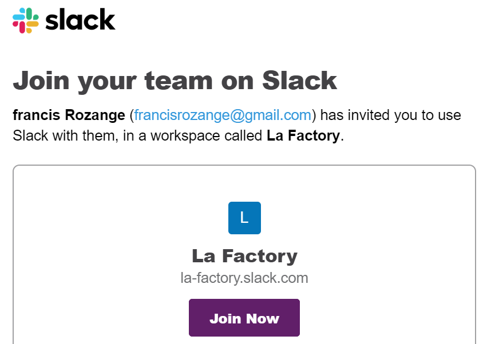Screen dimensions: 487x344
Task: Click the black slack wordmark
Action: pos(80,19)
